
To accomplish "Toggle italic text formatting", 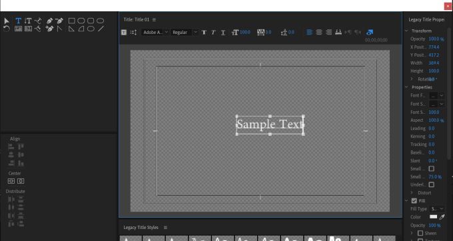I will click(x=213, y=33).
